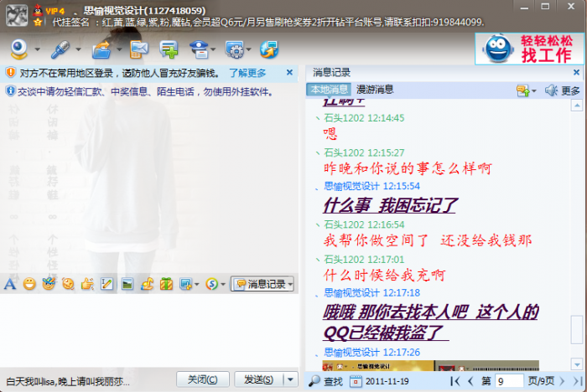Click the 轻轻松松找工作 advertisement banner
The image size is (587, 392).
pyautogui.click(x=529, y=49)
